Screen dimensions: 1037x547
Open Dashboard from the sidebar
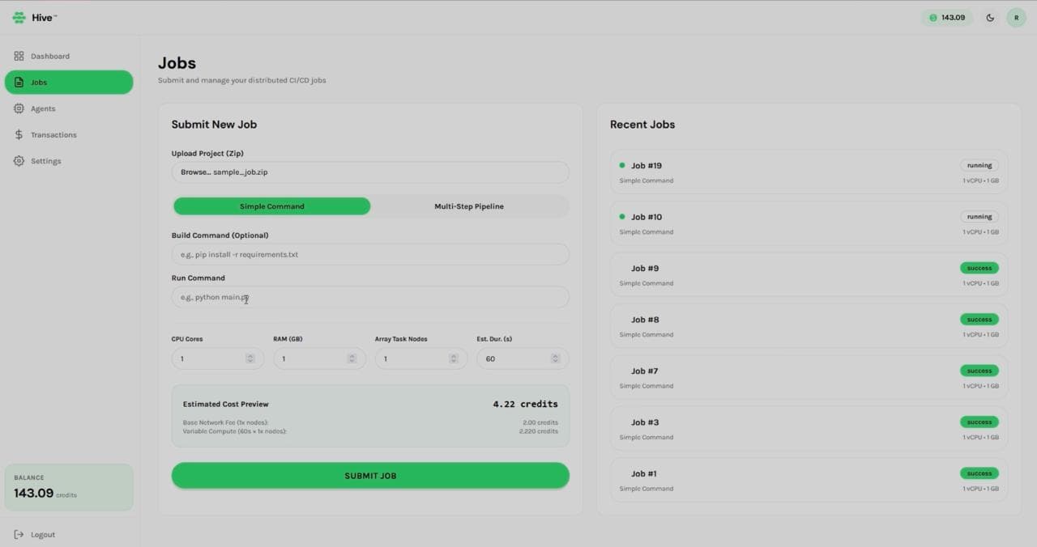point(69,56)
